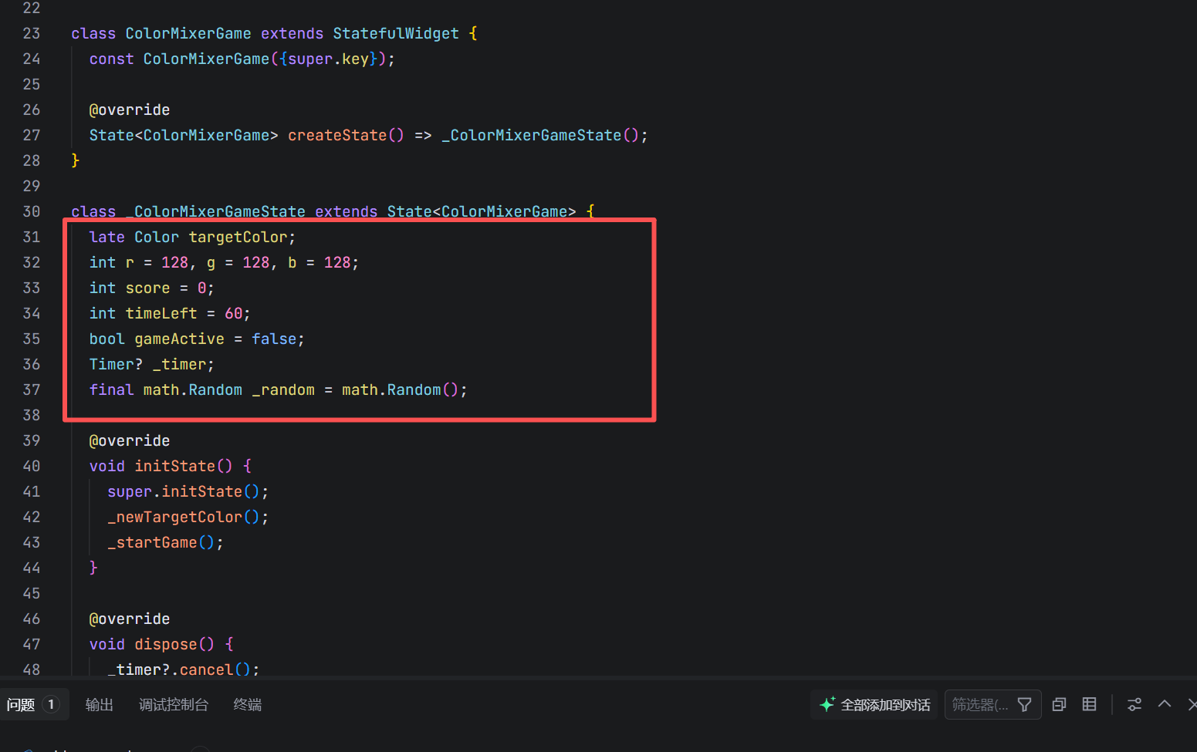This screenshot has width=1197, height=752.
Task: Click _timer field on line 36
Action: (x=180, y=365)
